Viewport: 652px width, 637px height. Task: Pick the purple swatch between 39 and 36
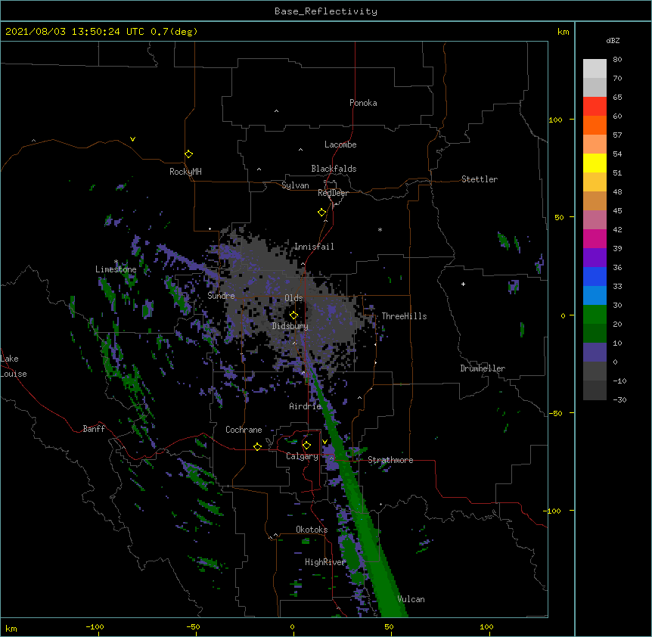(x=595, y=257)
